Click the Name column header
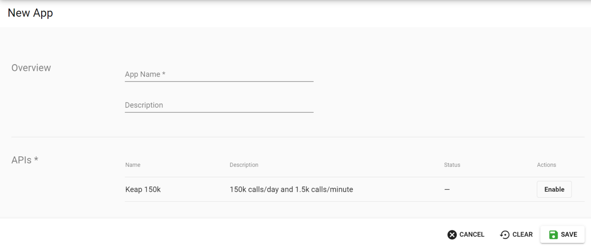The height and width of the screenshot is (248, 591). (x=133, y=165)
